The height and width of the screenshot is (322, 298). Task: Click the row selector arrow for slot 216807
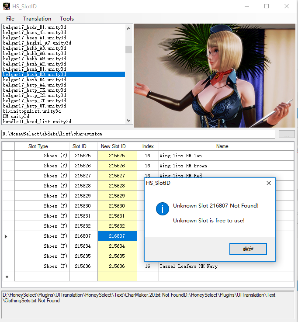tap(6, 236)
